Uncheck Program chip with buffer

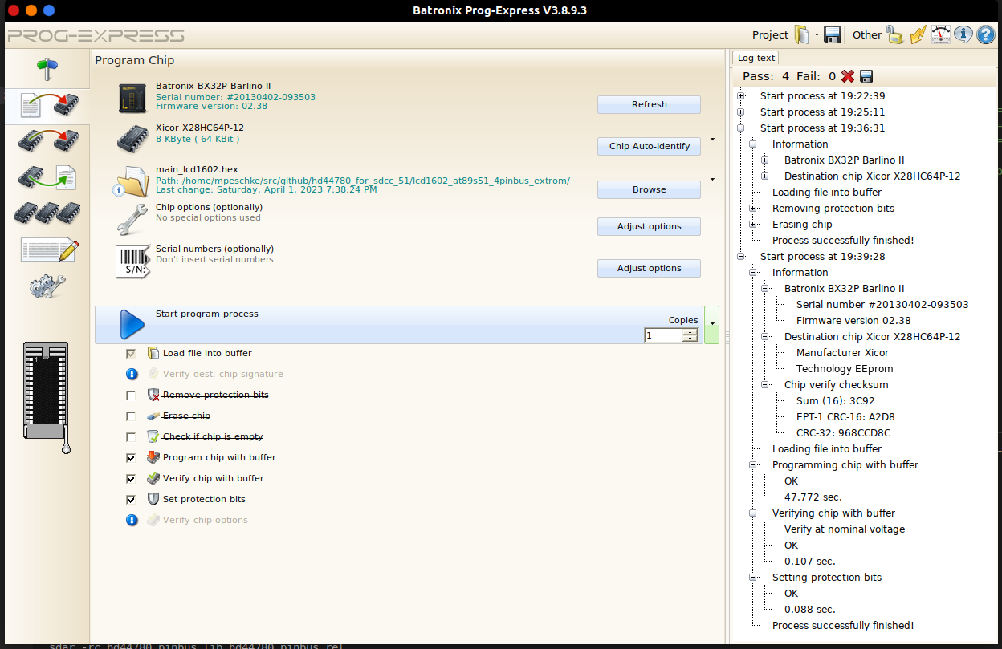[x=131, y=458]
